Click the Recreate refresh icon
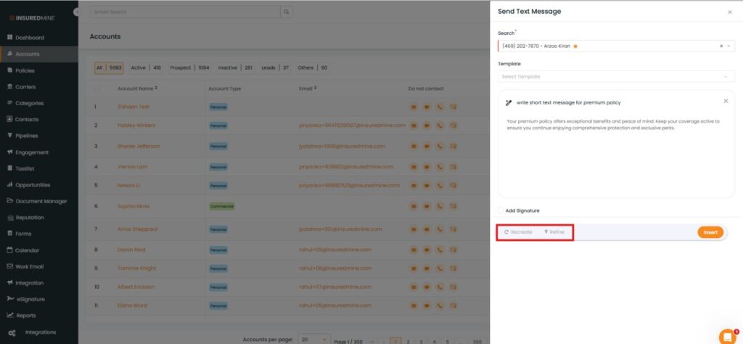Screen dimensions: 743x344 [x=506, y=232]
